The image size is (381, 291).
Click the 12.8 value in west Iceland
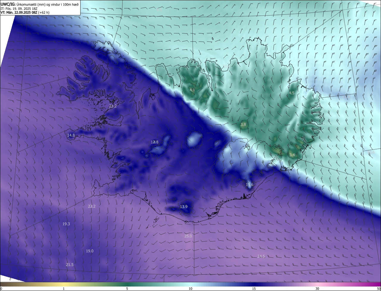pos(154,142)
